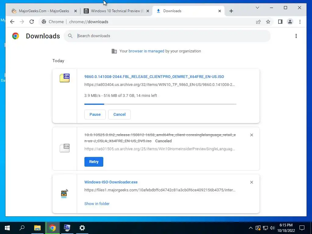The height and width of the screenshot is (234, 312).
Task: Click the managed organization building icon
Action: (x=114, y=51)
